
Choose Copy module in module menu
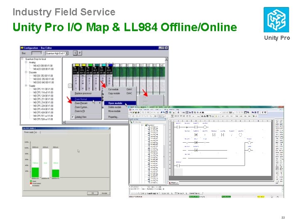coord(120,93)
